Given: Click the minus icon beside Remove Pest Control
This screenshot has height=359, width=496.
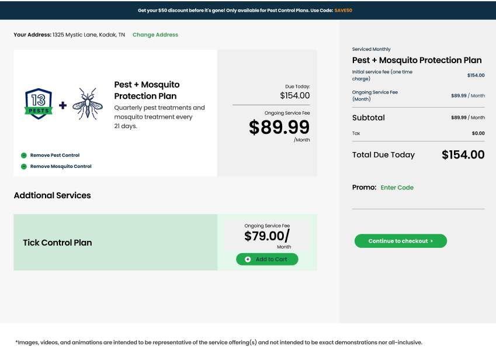Looking at the screenshot, I should [x=24, y=155].
